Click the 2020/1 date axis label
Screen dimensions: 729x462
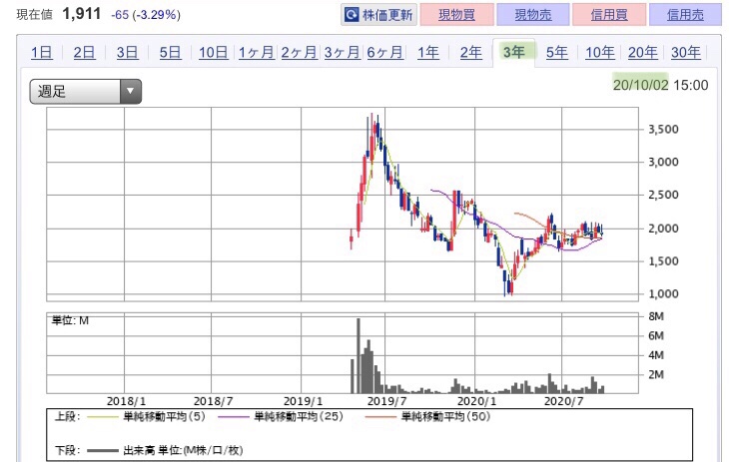pos(477,401)
